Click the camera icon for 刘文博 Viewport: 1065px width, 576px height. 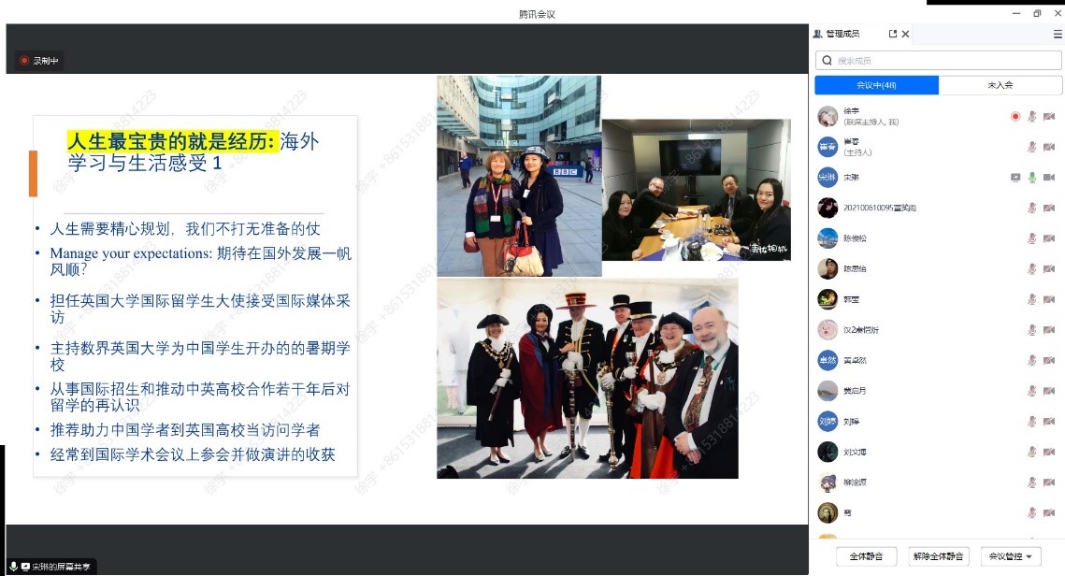click(1049, 453)
